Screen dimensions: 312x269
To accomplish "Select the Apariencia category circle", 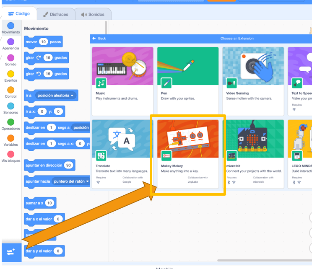I will pos(11,42).
